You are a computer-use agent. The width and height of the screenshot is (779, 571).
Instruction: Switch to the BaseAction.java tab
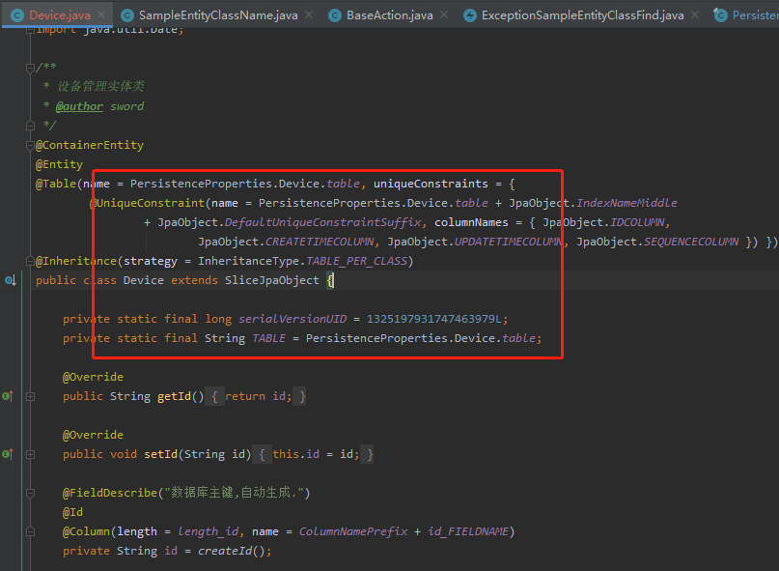(x=389, y=15)
